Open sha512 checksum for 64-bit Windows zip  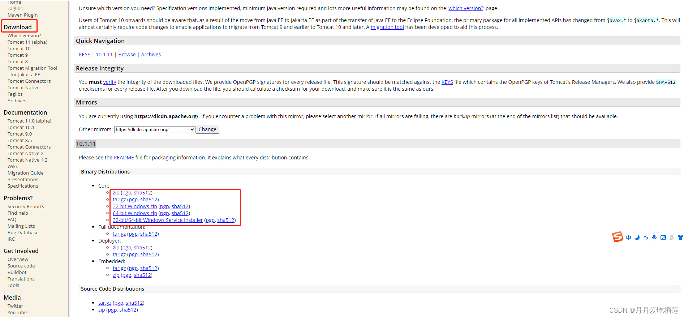pos(180,213)
